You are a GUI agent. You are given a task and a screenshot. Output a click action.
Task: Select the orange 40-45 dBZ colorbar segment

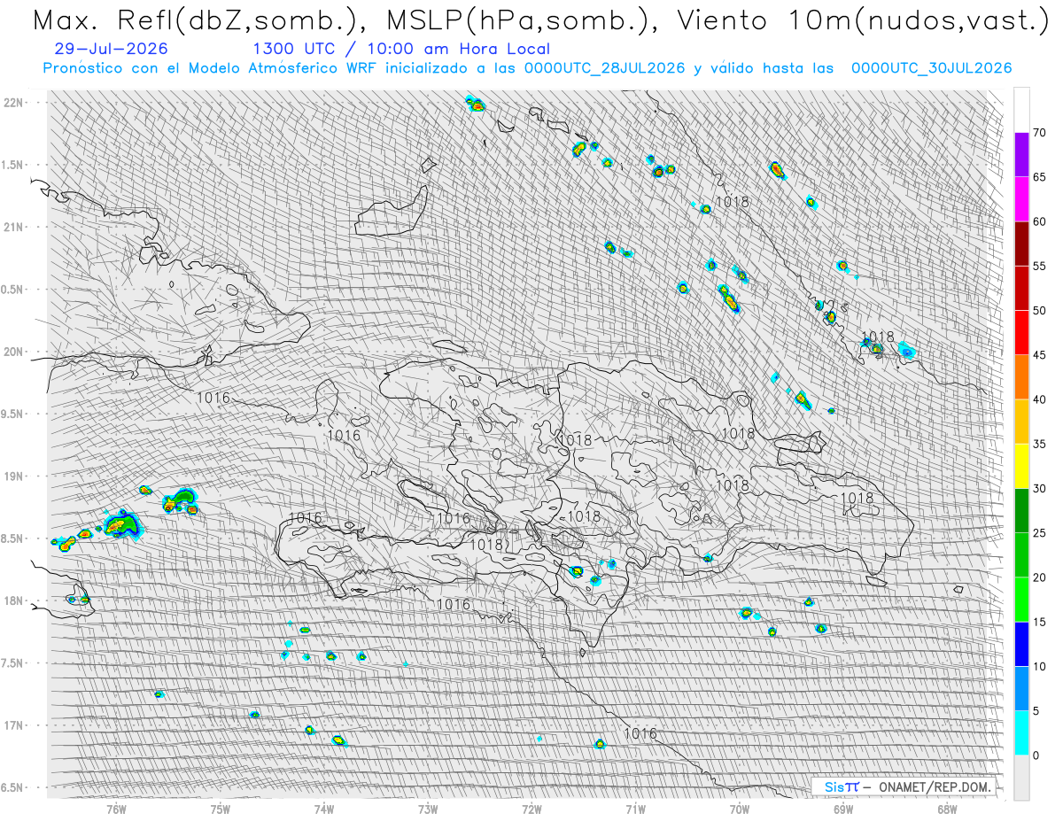1021,377
